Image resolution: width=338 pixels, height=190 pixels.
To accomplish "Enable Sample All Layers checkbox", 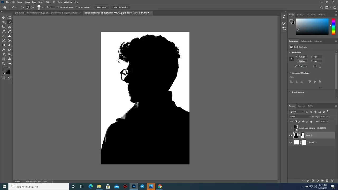I will click(58, 7).
